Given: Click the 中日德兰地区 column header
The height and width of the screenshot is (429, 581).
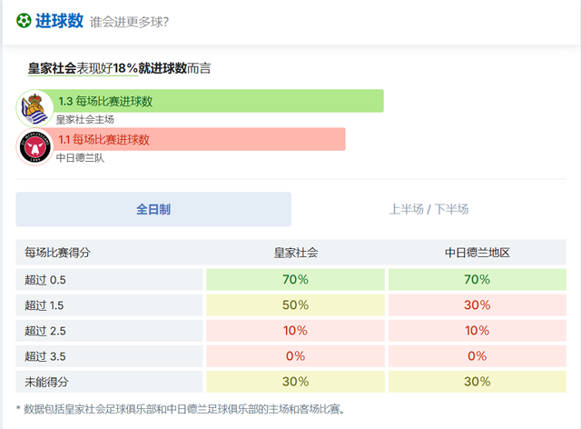Looking at the screenshot, I should click(x=478, y=253).
